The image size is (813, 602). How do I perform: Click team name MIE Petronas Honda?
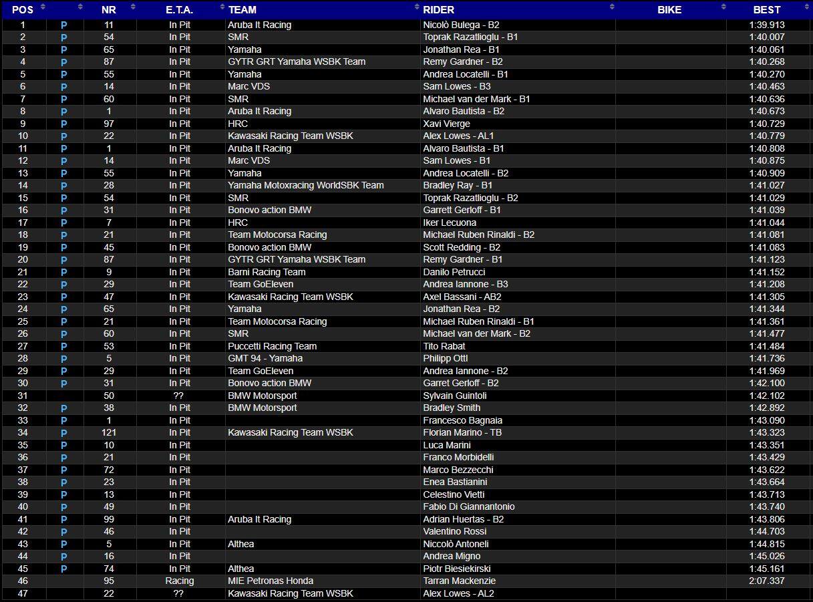271,581
